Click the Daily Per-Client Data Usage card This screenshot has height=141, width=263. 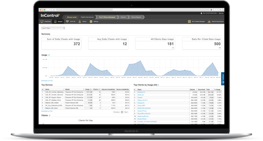coord(202,43)
